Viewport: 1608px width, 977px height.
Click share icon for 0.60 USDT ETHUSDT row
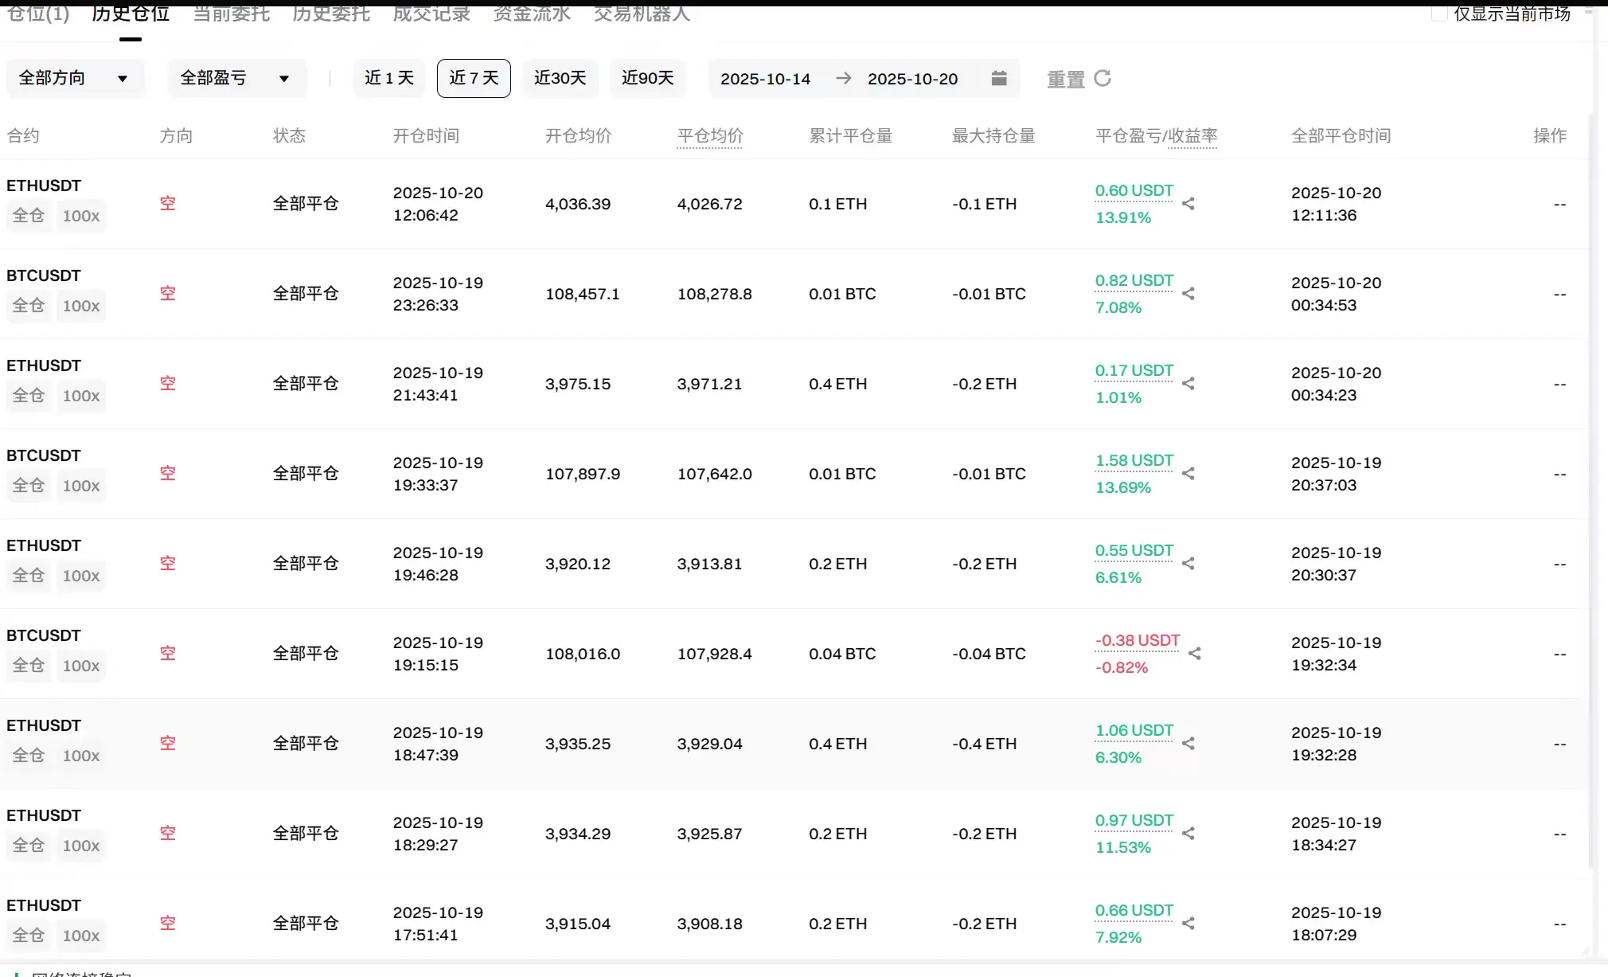coord(1188,204)
